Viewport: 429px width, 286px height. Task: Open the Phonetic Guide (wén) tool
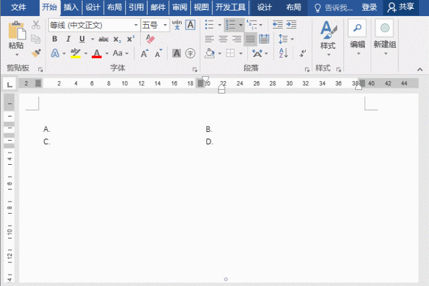point(177,25)
